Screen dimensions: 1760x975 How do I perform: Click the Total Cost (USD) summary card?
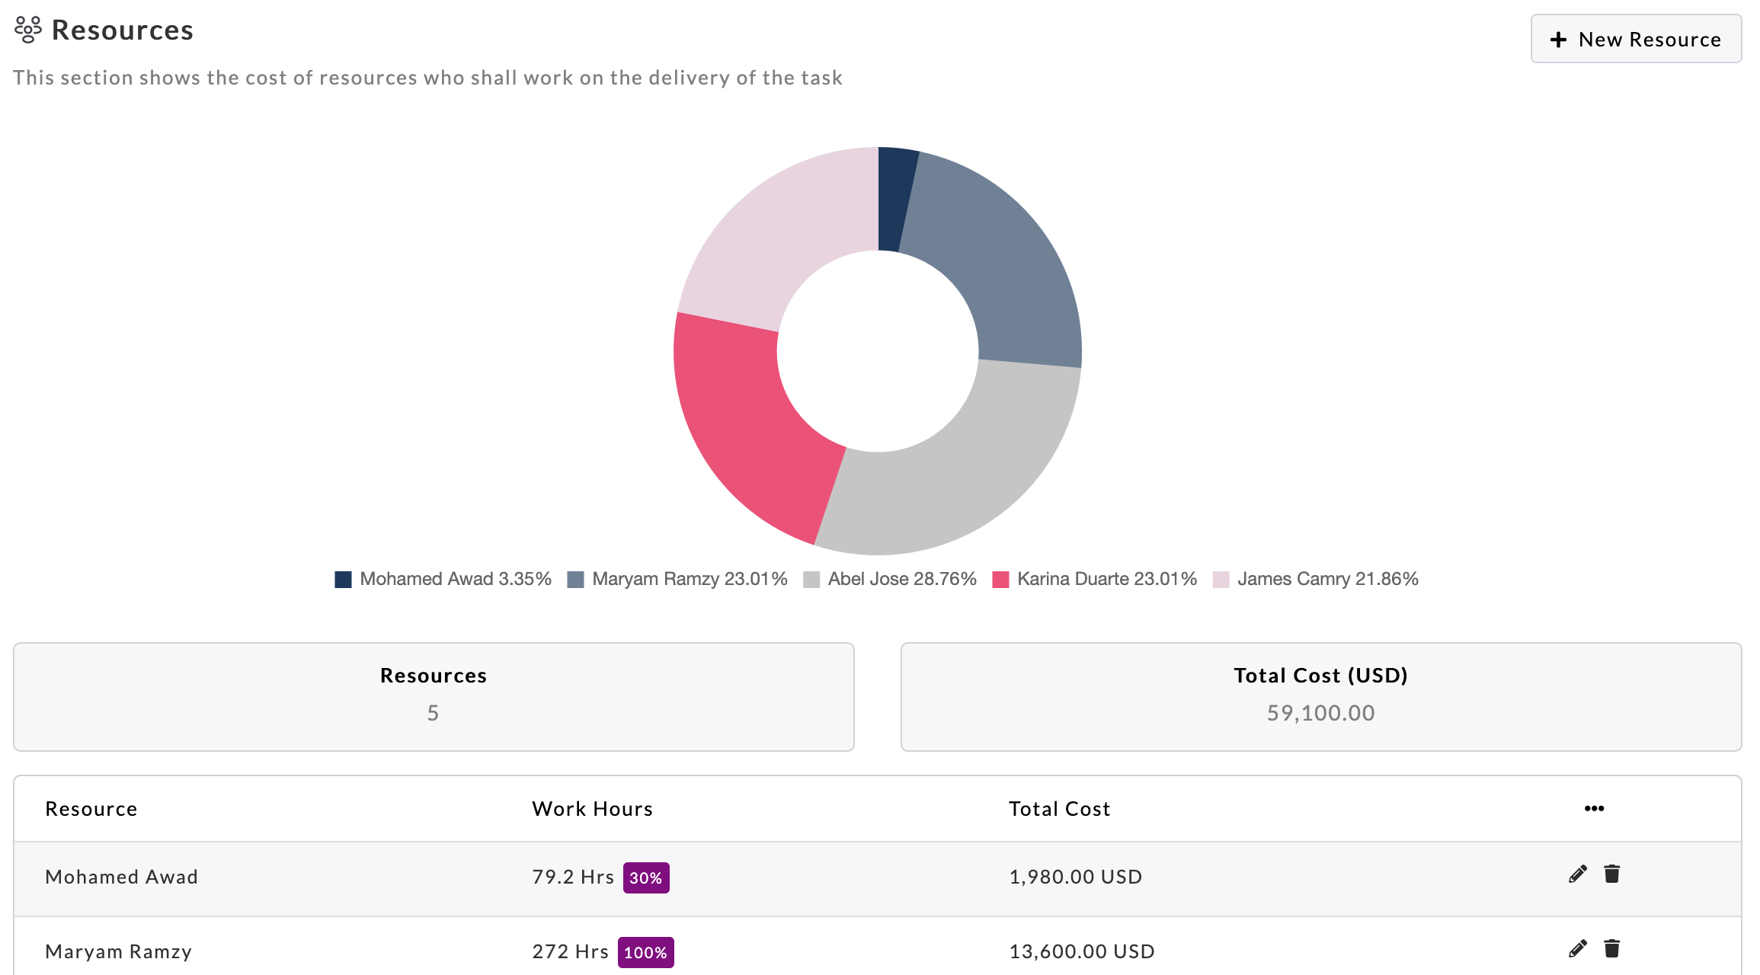[x=1320, y=696]
